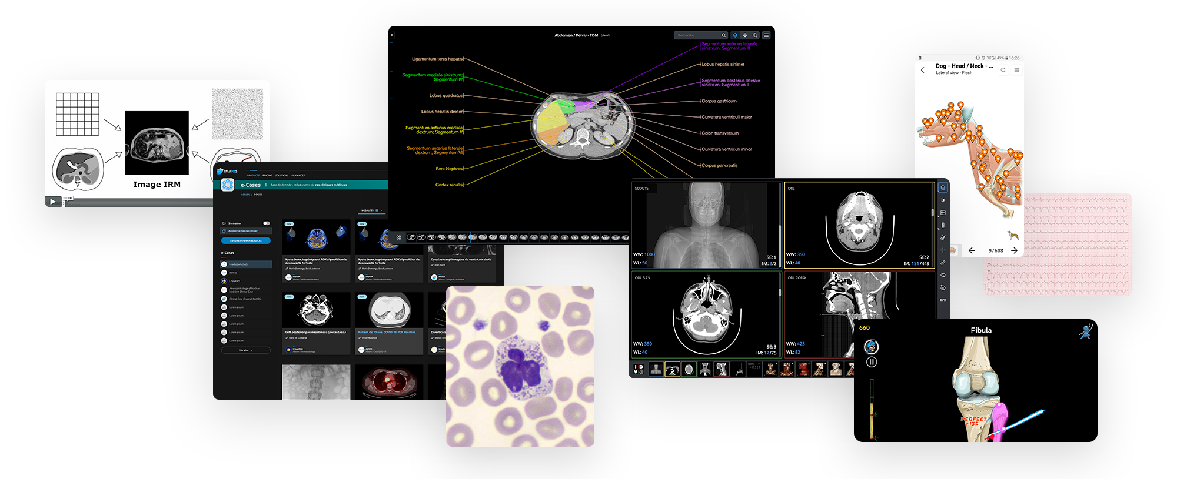The height and width of the screenshot is (479, 1177).
Task: Click the skull avatar icon in game
Action: click(872, 347)
